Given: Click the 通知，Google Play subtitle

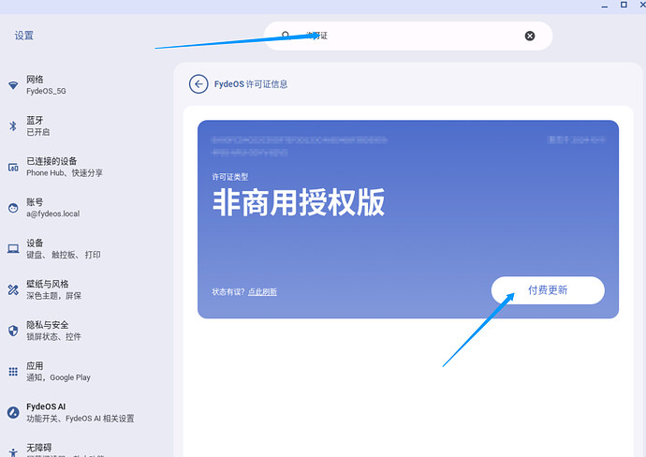Looking at the screenshot, I should coord(58,377).
